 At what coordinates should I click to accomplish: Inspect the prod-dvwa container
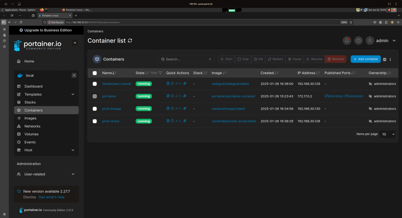coord(172,121)
